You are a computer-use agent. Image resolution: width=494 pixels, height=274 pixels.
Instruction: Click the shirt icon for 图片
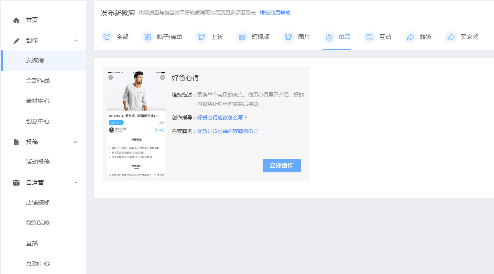pos(288,37)
